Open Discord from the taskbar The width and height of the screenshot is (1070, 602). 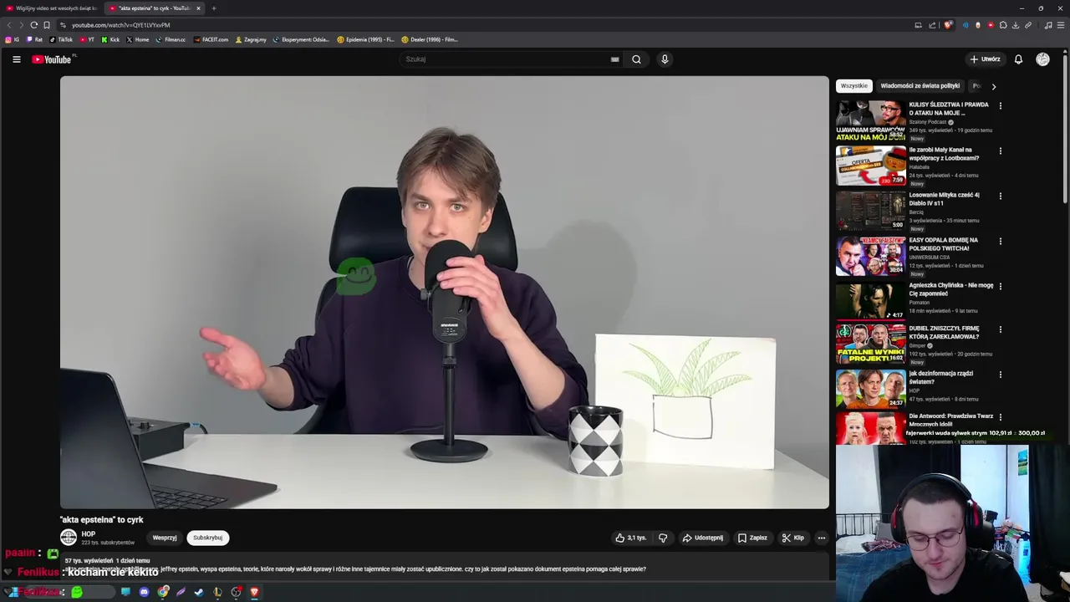(144, 592)
